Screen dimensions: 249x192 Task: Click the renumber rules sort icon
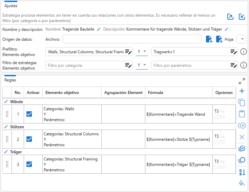coord(242,172)
